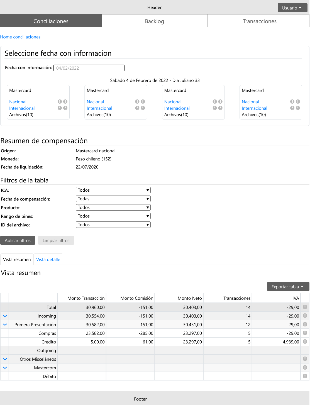Click the Fecha con información date field
Viewport: 310px width, 405px height.
[89, 68]
